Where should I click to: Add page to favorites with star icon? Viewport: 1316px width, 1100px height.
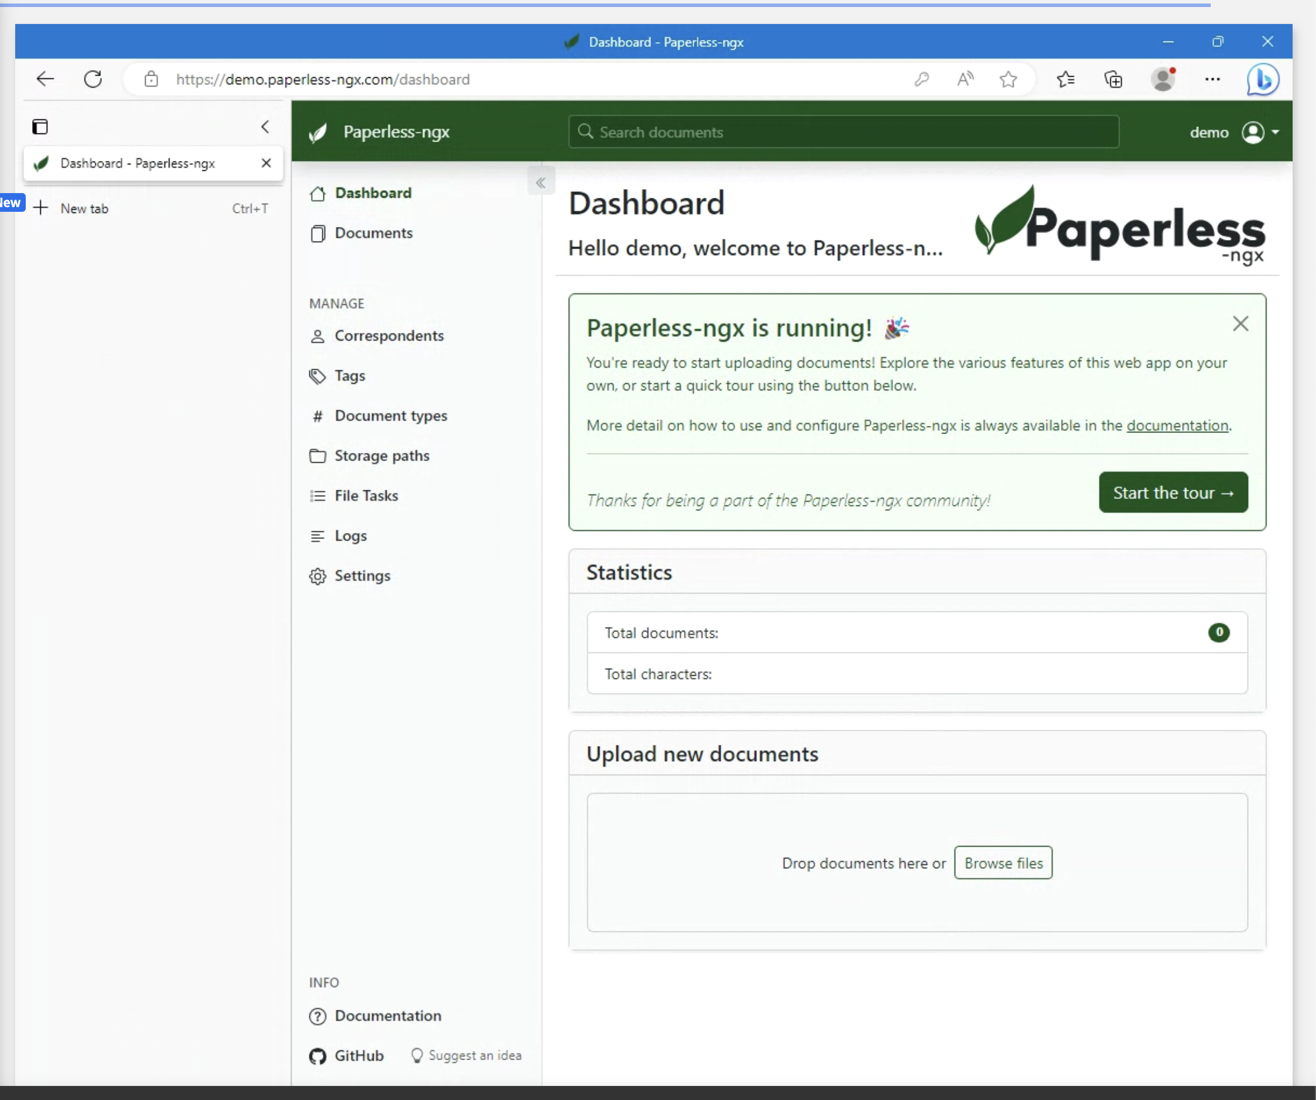coord(1008,80)
